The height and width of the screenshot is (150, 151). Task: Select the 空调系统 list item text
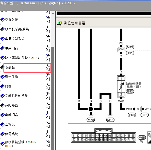point(12,20)
